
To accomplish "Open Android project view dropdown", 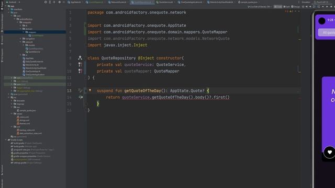I will coord(13,2).
